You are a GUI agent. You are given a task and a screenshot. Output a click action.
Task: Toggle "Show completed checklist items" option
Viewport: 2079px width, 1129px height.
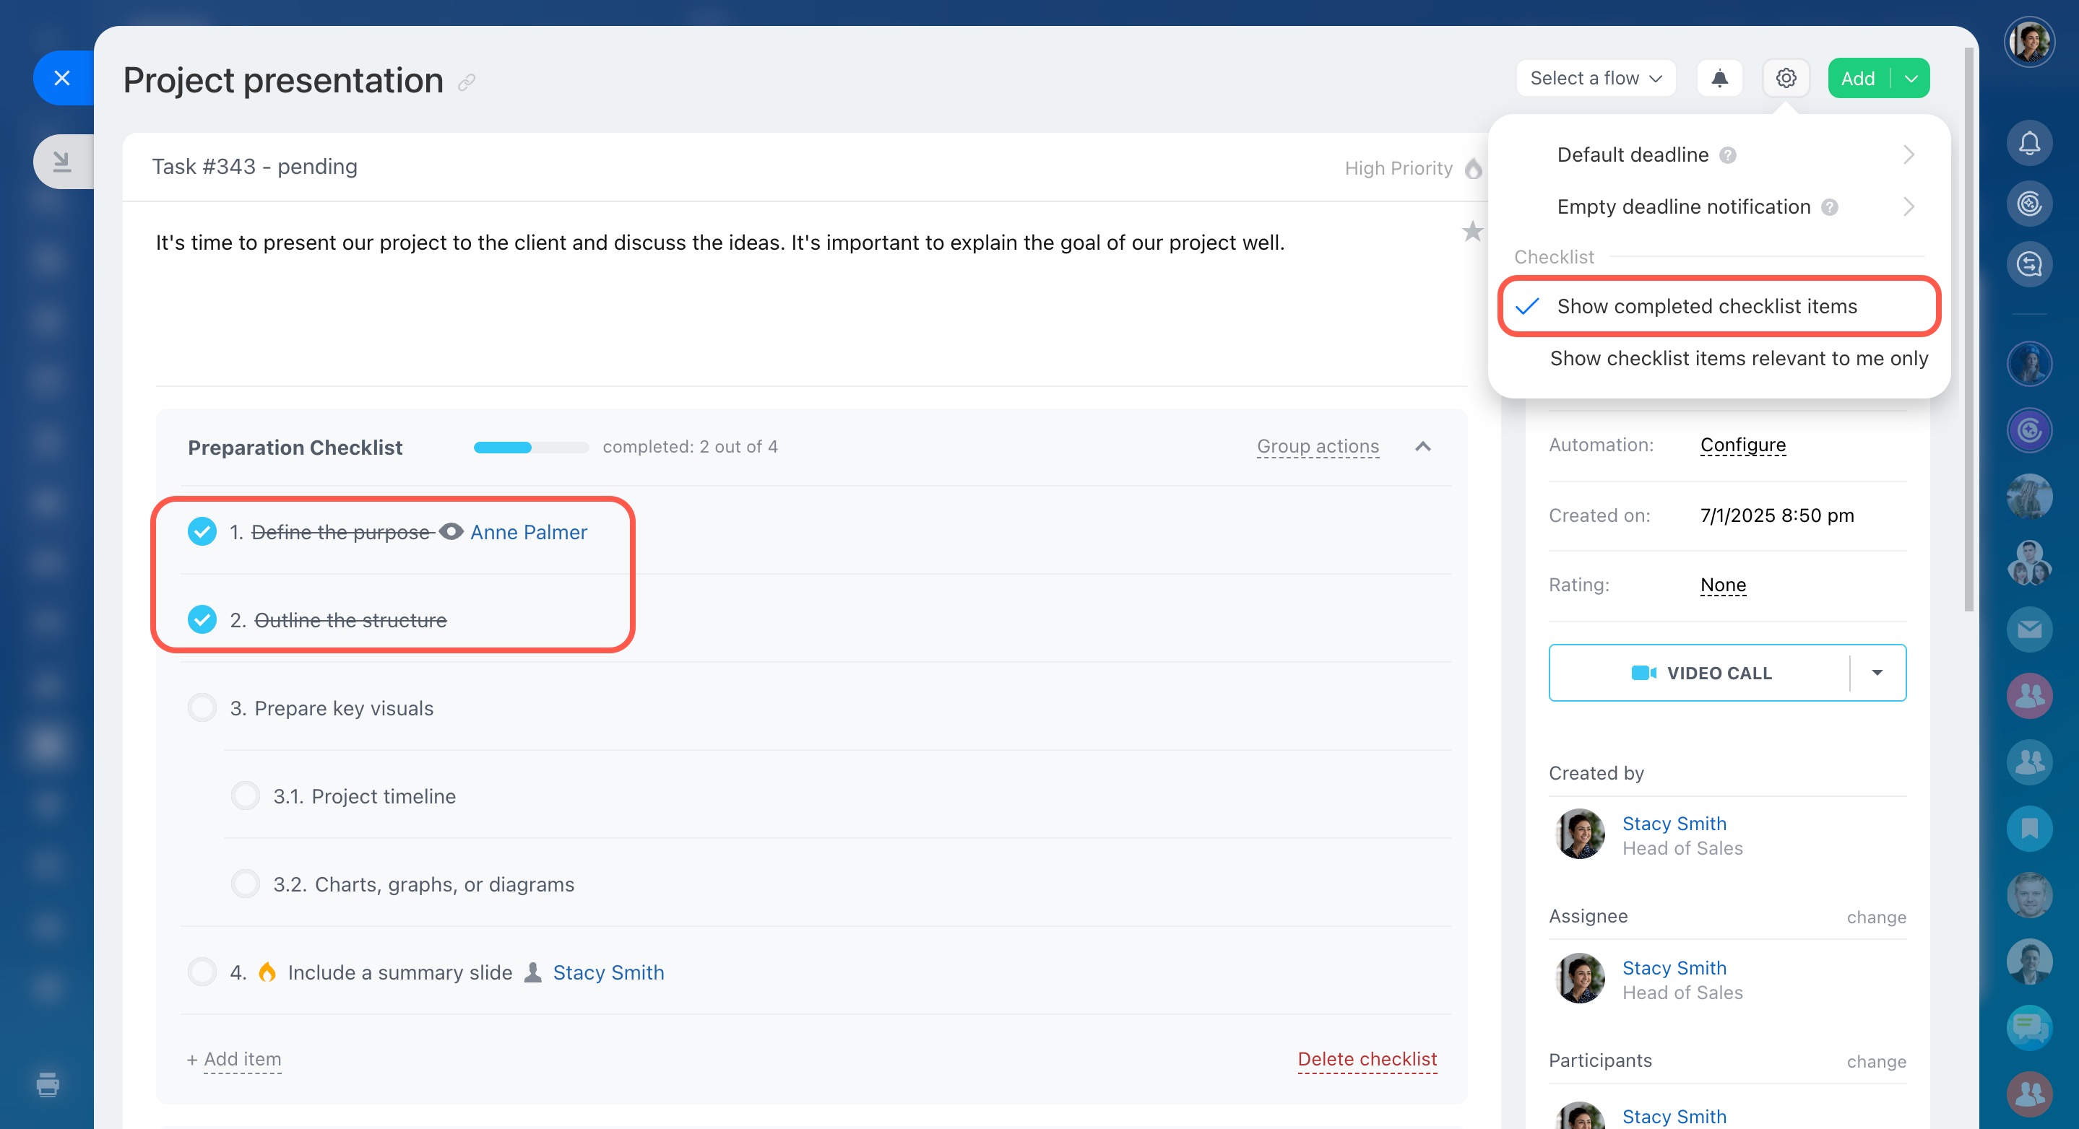pyautogui.click(x=1706, y=307)
